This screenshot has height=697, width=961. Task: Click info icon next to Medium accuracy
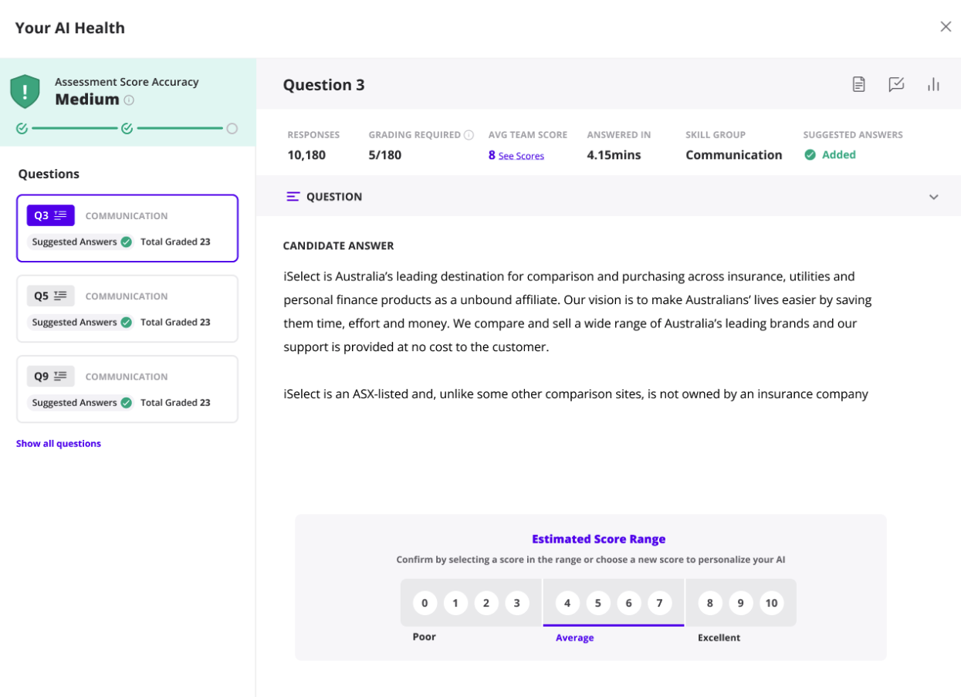(129, 100)
